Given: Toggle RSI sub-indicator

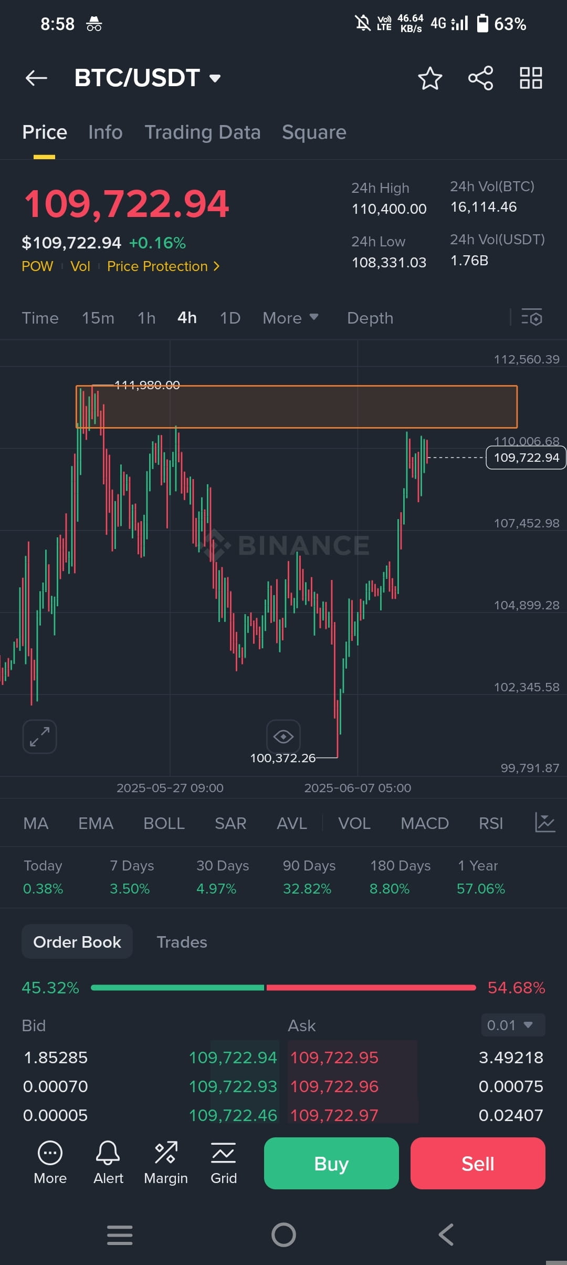Looking at the screenshot, I should (x=491, y=823).
